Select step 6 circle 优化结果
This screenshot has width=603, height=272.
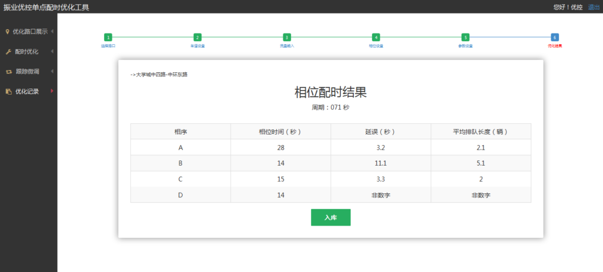tap(555, 37)
